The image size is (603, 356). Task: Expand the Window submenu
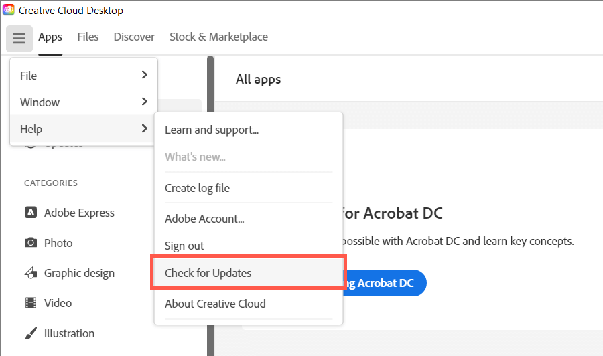(x=84, y=102)
